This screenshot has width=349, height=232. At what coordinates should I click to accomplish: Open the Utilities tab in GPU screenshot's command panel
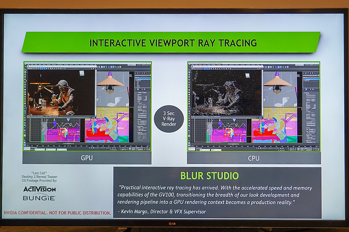[147, 73]
